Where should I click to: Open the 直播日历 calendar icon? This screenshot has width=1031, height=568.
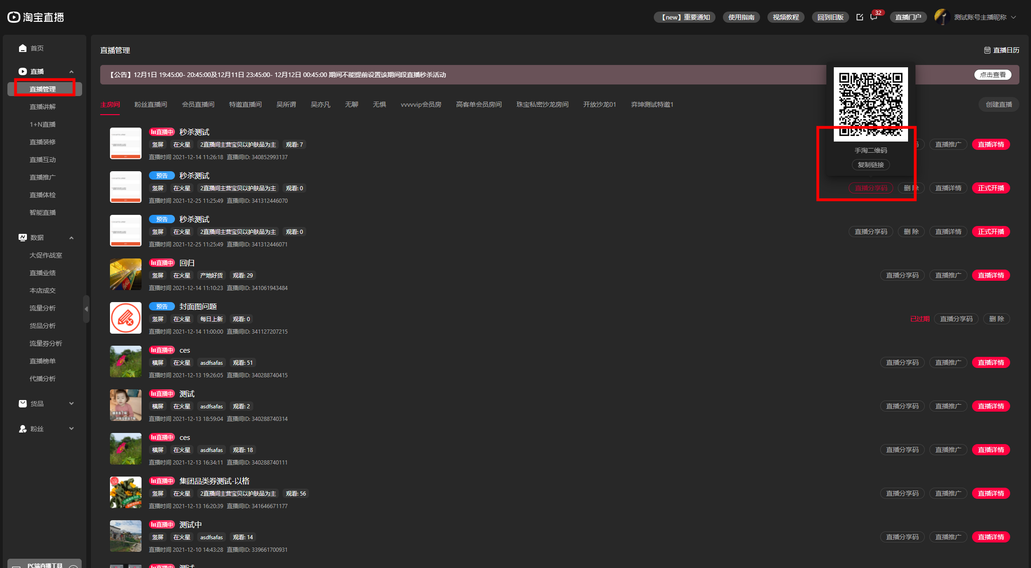pos(987,50)
